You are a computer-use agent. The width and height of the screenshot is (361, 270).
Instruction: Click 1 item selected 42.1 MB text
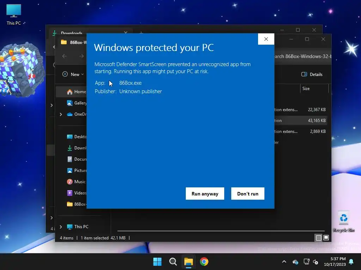click(103, 238)
